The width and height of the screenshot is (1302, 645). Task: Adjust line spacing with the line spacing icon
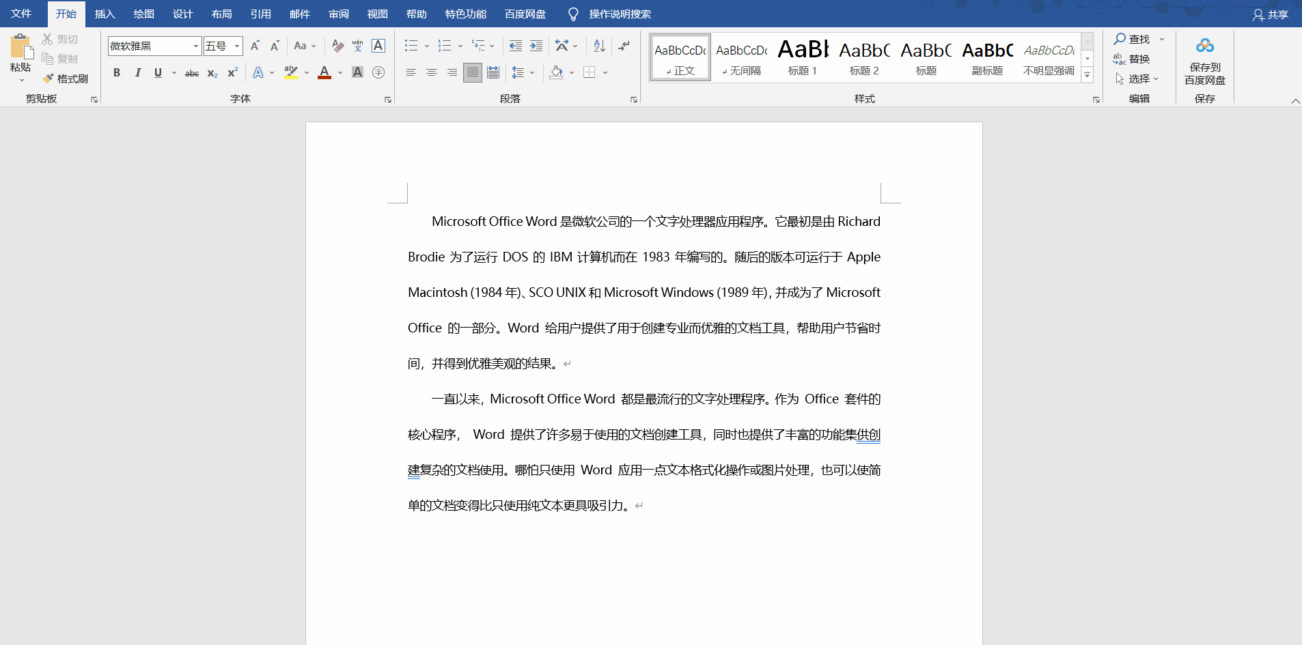[518, 72]
